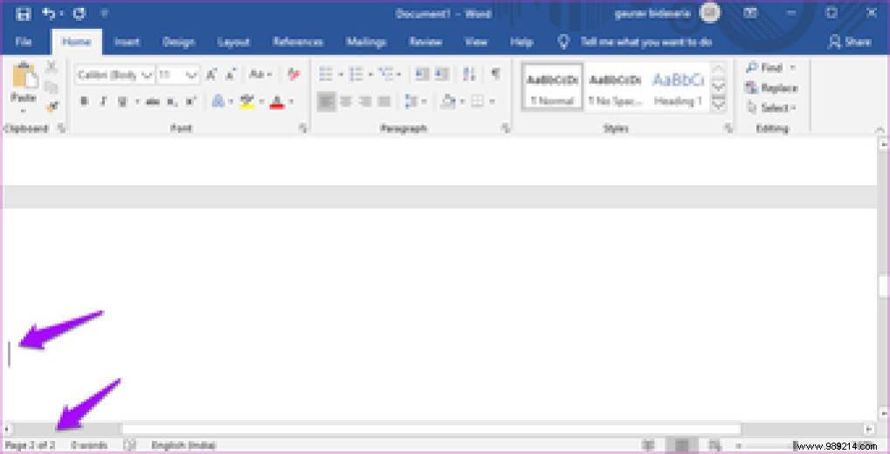Apply the Heading 1 style

(679, 88)
